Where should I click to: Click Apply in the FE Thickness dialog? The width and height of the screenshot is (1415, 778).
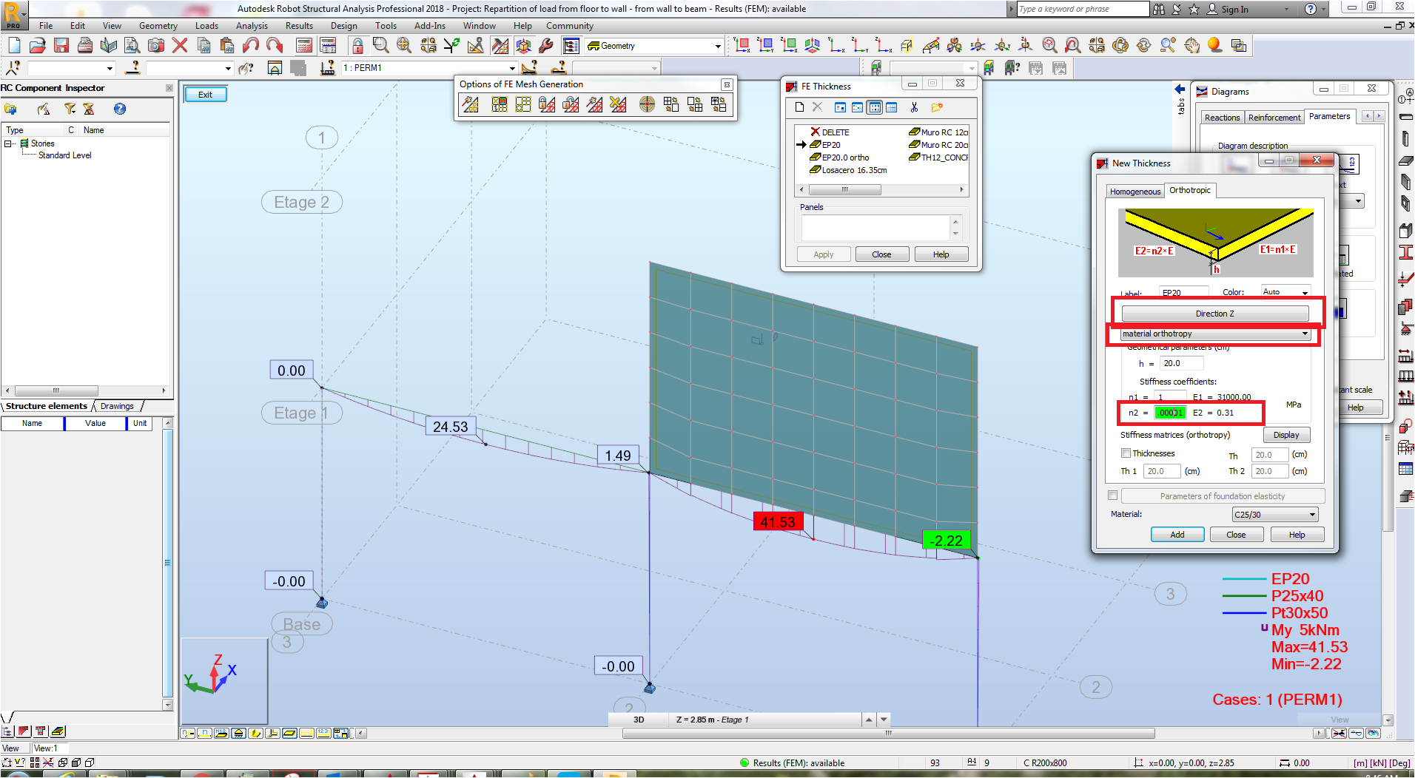(x=823, y=254)
